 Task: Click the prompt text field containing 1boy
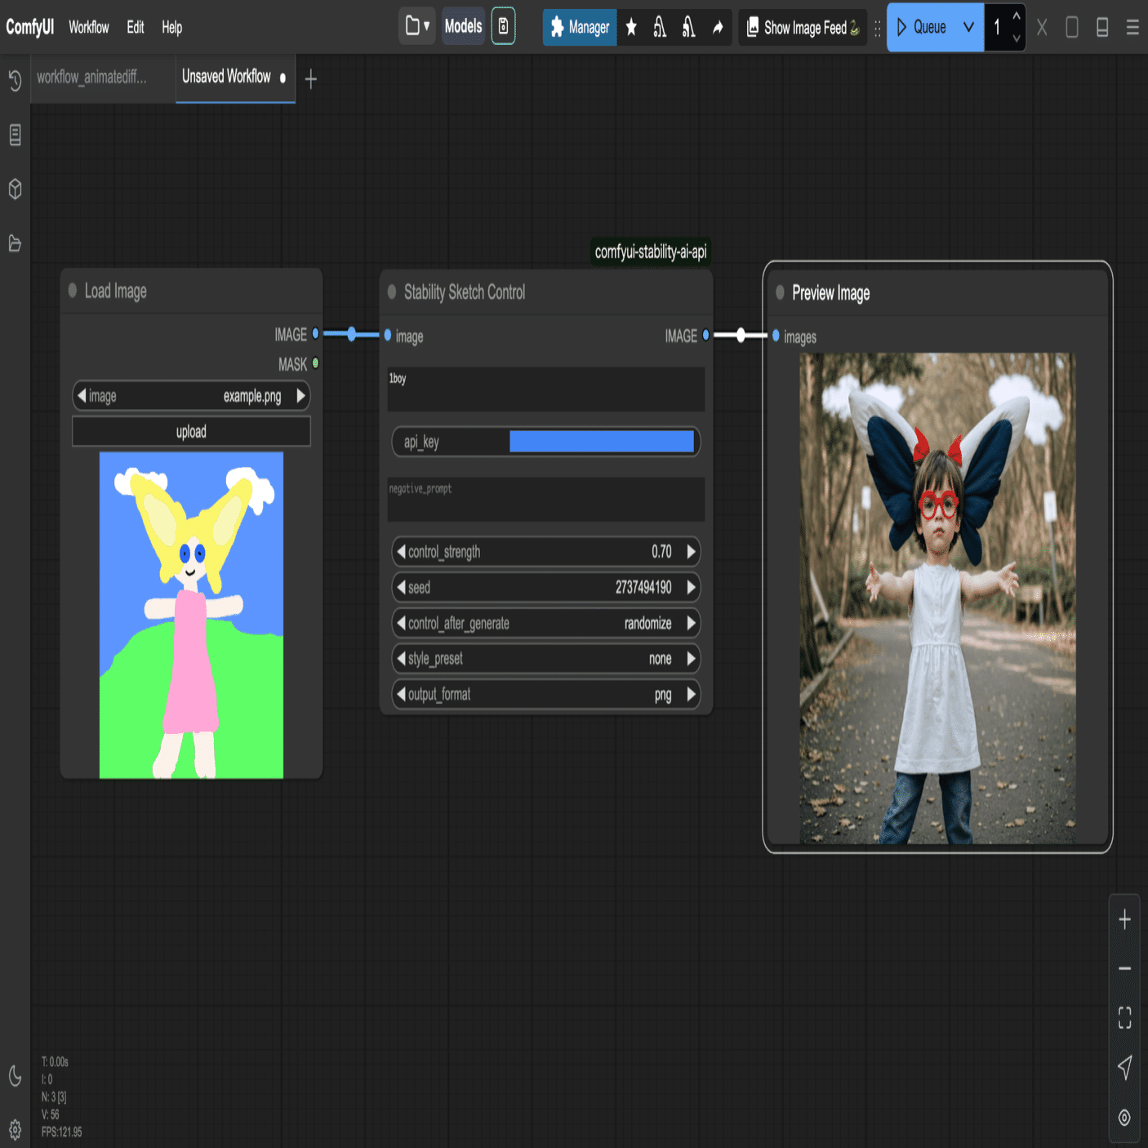[x=546, y=389]
